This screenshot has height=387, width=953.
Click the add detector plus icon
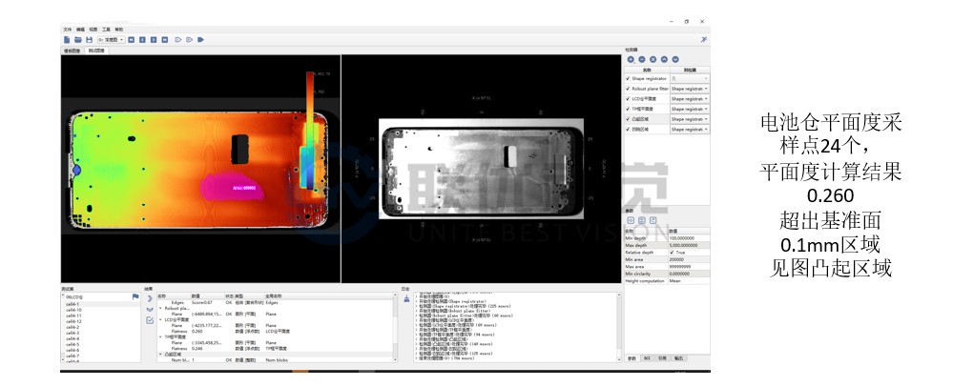tap(631, 60)
